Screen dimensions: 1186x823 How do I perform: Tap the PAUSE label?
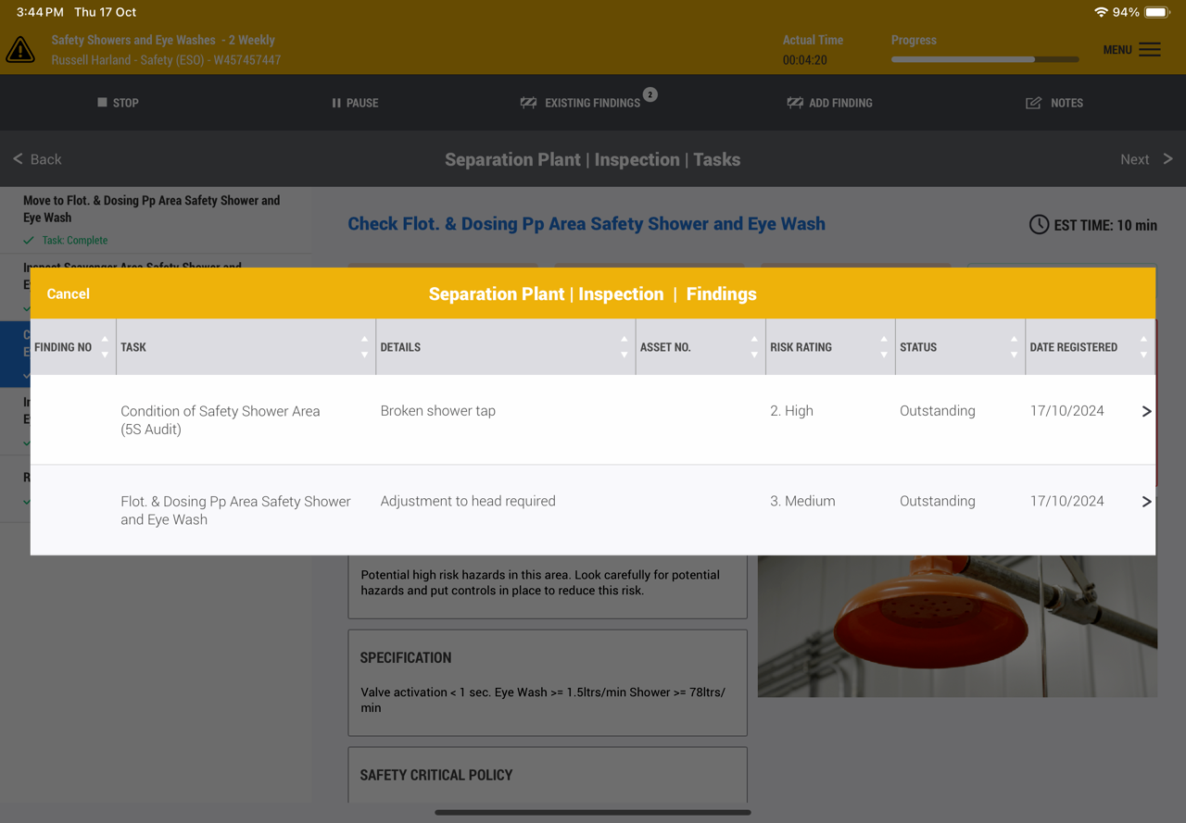[x=362, y=103]
